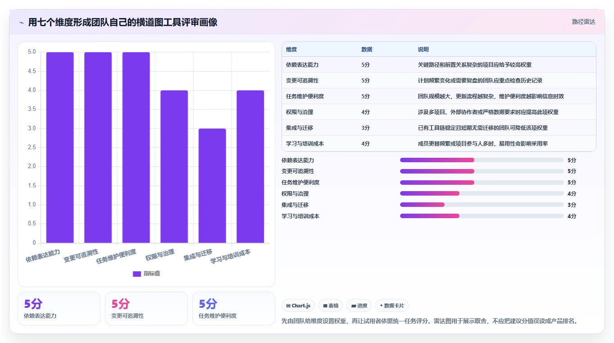Click the 3分 score beside 集成与迁移 progress

point(572,205)
